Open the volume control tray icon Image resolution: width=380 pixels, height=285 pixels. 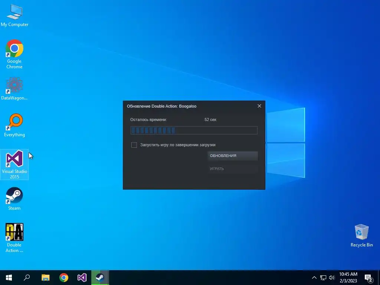pyautogui.click(x=332, y=278)
